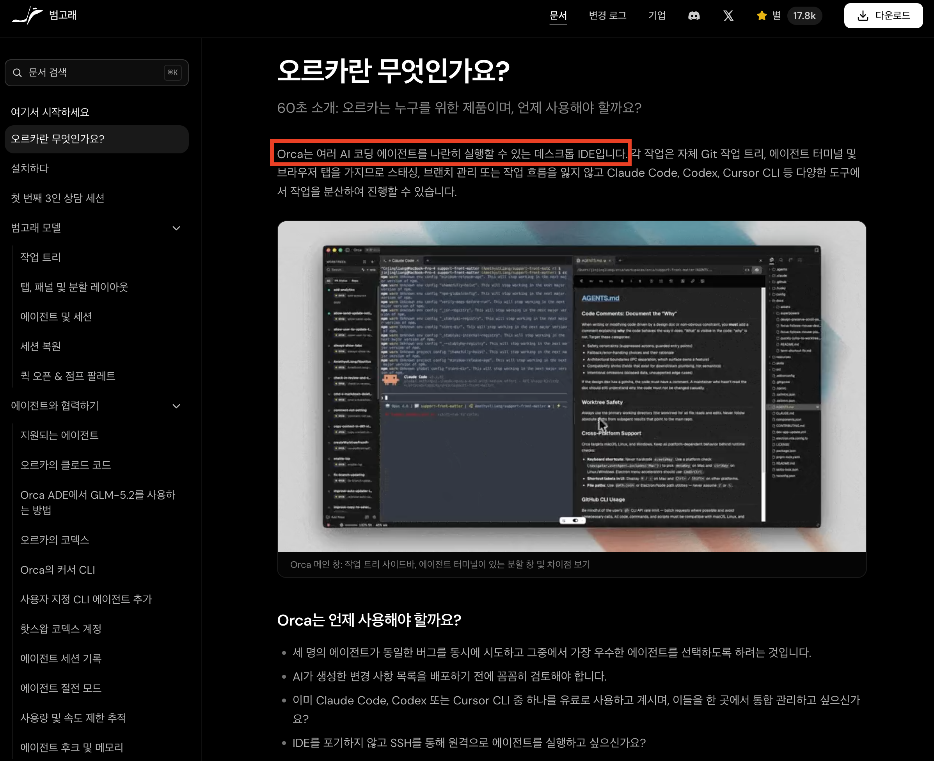Image resolution: width=934 pixels, height=761 pixels.
Task: Open 사용량 및 속도 제한 추적 page
Action: [73, 718]
